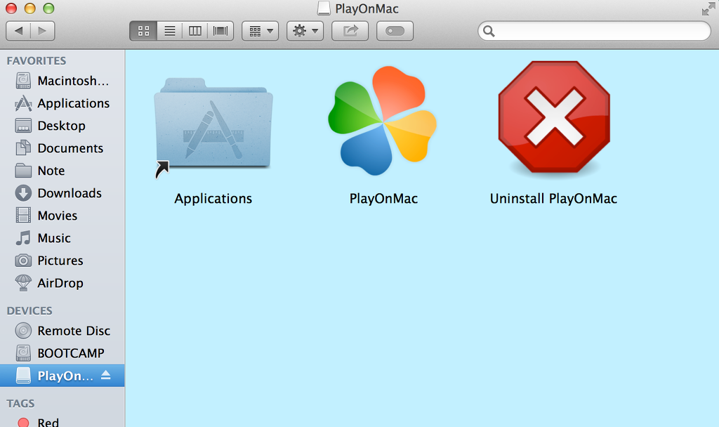Open Downloads in the sidebar
The image size is (719, 427).
click(62, 193)
